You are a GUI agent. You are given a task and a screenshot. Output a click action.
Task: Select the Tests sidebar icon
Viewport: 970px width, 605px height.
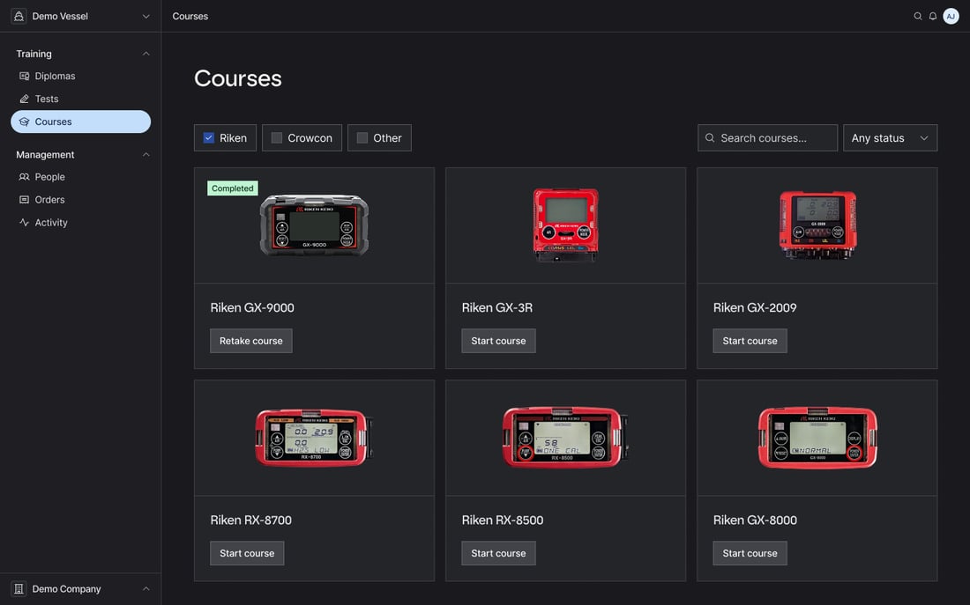(23, 98)
